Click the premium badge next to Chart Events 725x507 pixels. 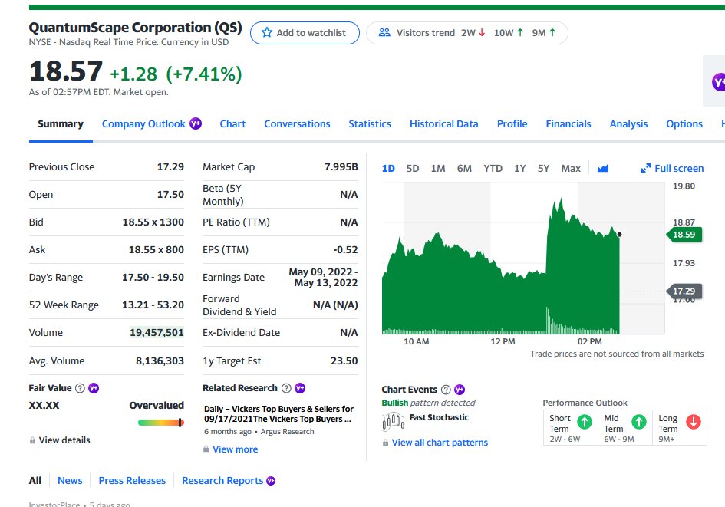pyautogui.click(x=459, y=390)
